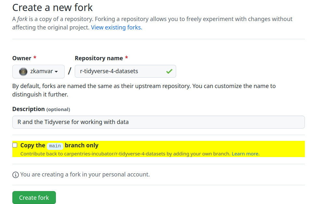
Task: Select the Create a new fork heading
Action: 52,7
